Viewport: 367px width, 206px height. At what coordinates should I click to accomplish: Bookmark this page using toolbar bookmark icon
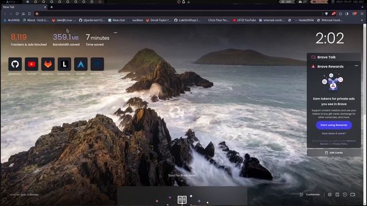pos(29,14)
